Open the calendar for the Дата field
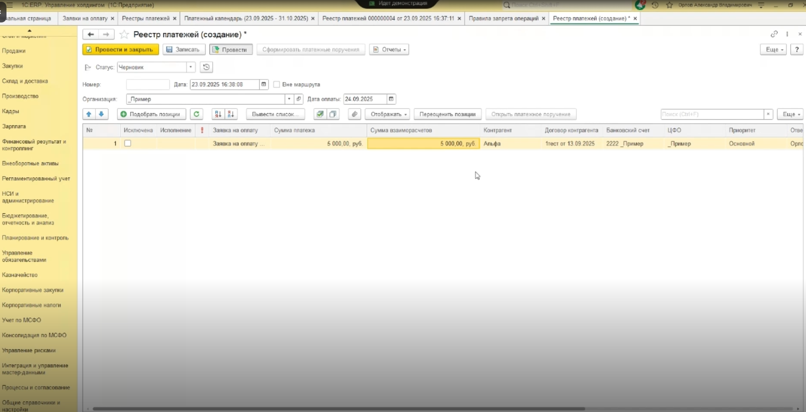This screenshot has width=806, height=412. click(x=263, y=85)
